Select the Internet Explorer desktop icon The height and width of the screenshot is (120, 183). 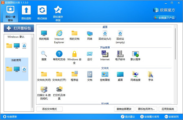(x=59, y=33)
